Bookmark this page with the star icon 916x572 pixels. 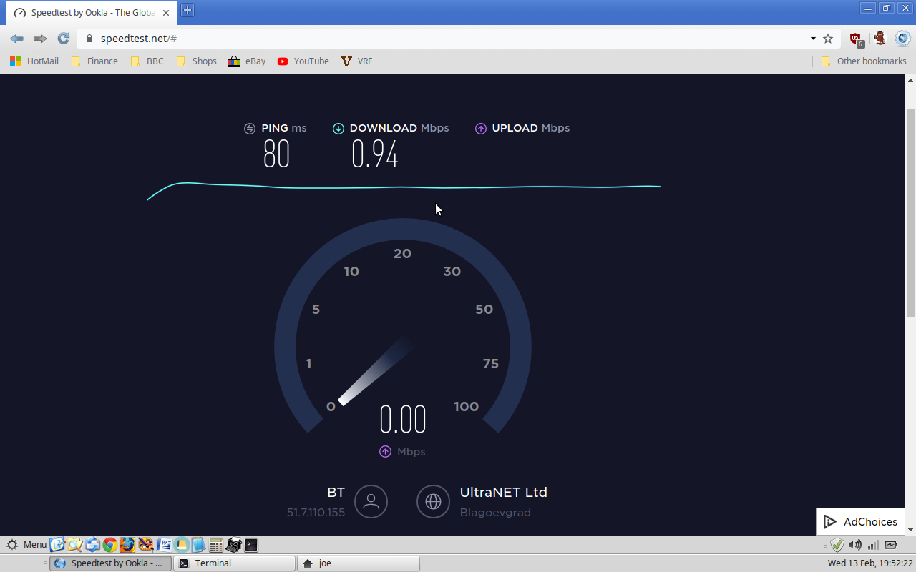click(828, 39)
